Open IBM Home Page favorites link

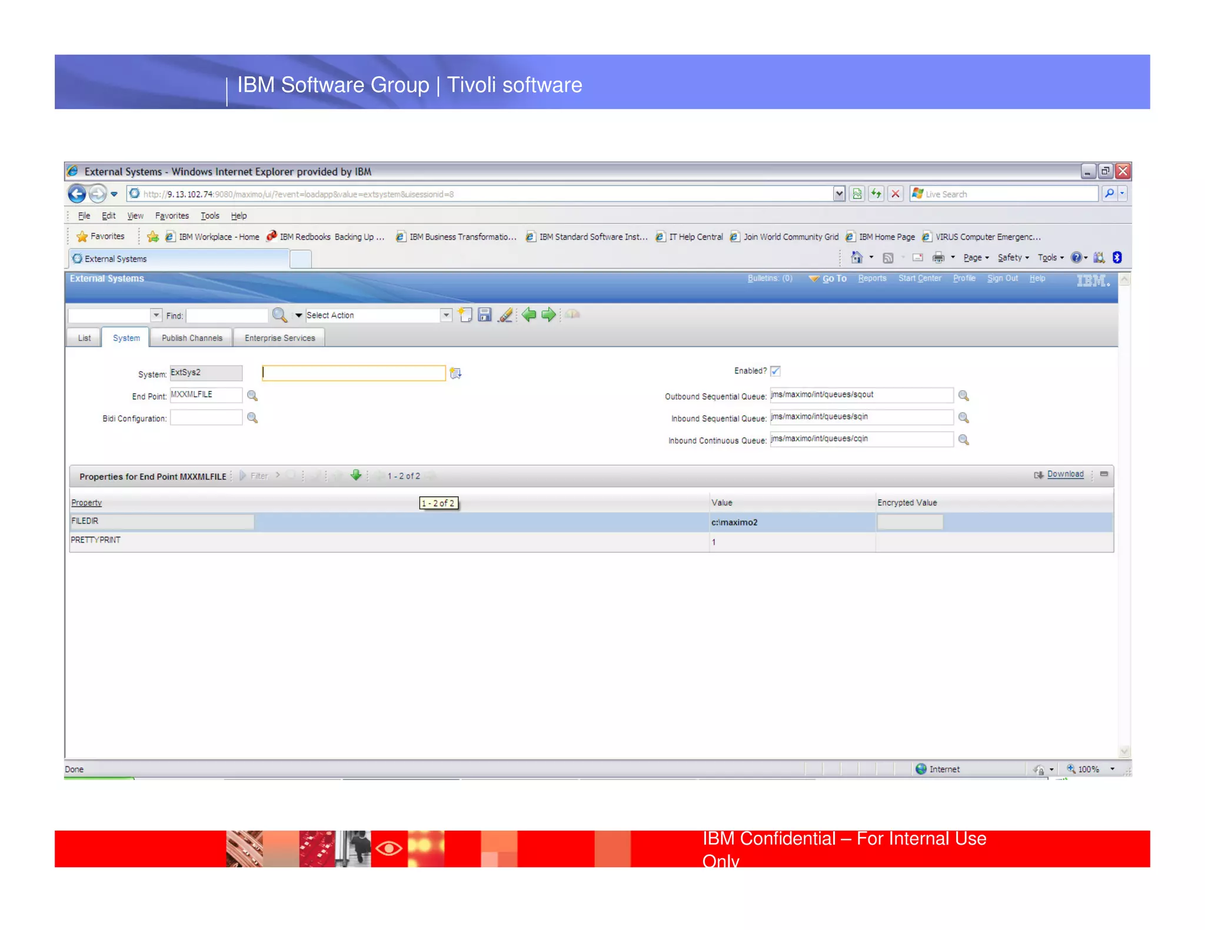tap(881, 236)
